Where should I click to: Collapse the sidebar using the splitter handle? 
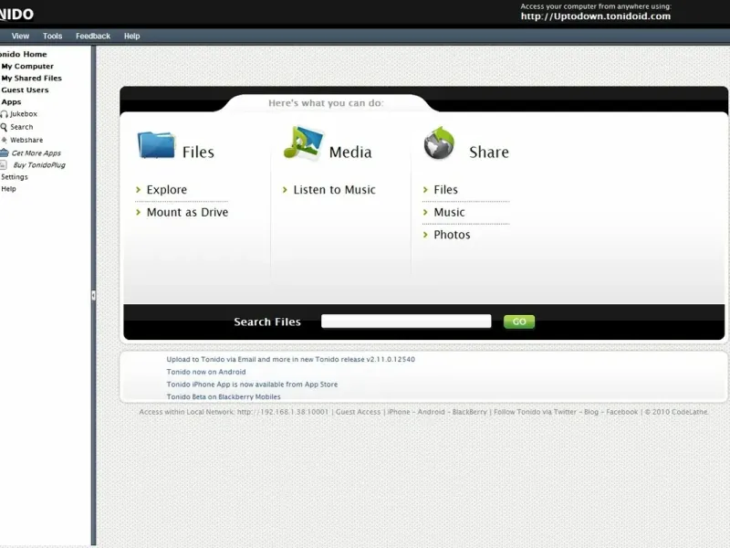point(94,295)
